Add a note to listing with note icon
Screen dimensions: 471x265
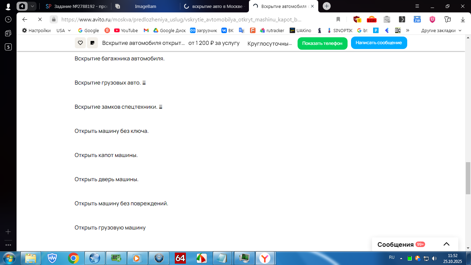coord(92,43)
